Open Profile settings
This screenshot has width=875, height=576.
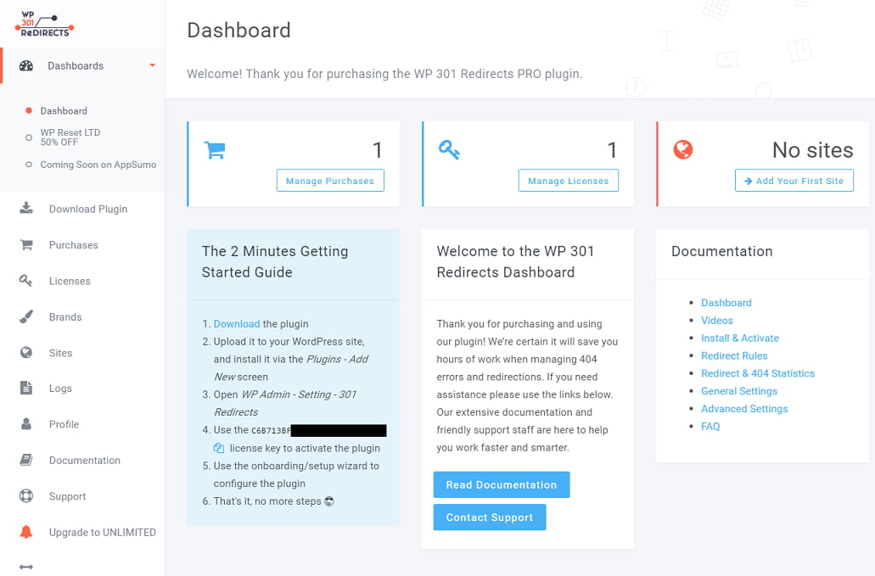[65, 424]
